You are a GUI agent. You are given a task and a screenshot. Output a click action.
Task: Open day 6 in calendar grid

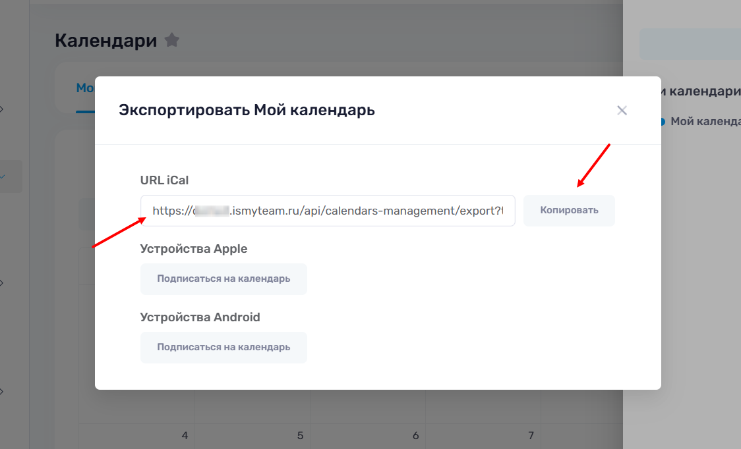pyautogui.click(x=415, y=436)
